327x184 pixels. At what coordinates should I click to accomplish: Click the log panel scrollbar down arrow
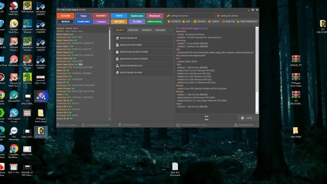tap(257, 112)
